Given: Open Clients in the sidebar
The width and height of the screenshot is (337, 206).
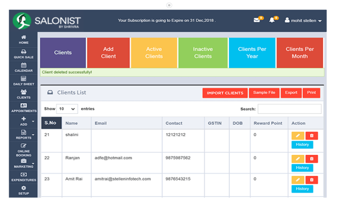Looking at the screenshot, I should point(24,95).
